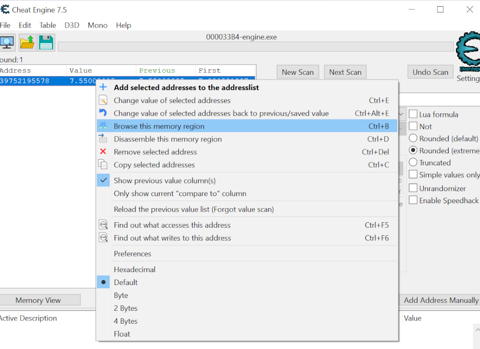Toggle Show previous value column(s) checkmark
The height and width of the screenshot is (349, 480).
(x=104, y=181)
